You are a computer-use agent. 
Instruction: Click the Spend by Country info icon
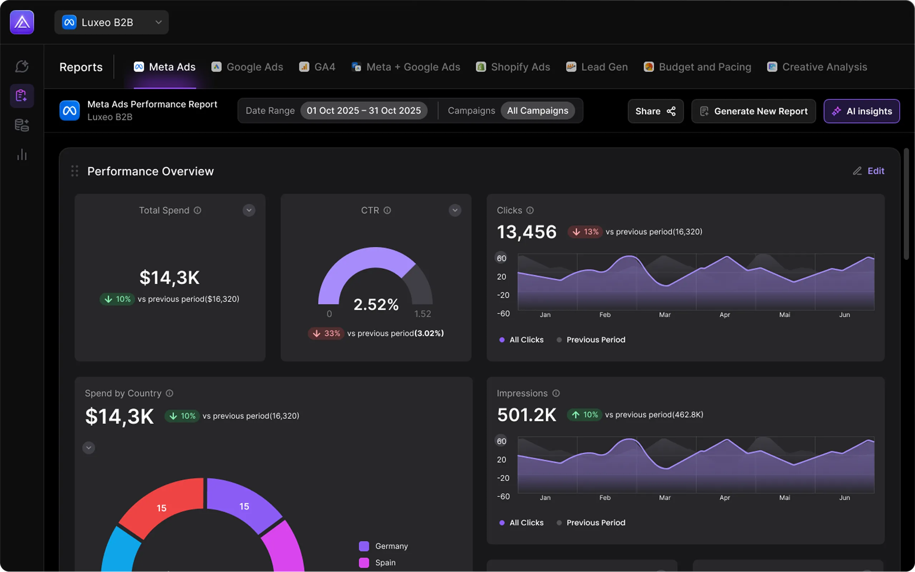pos(170,393)
